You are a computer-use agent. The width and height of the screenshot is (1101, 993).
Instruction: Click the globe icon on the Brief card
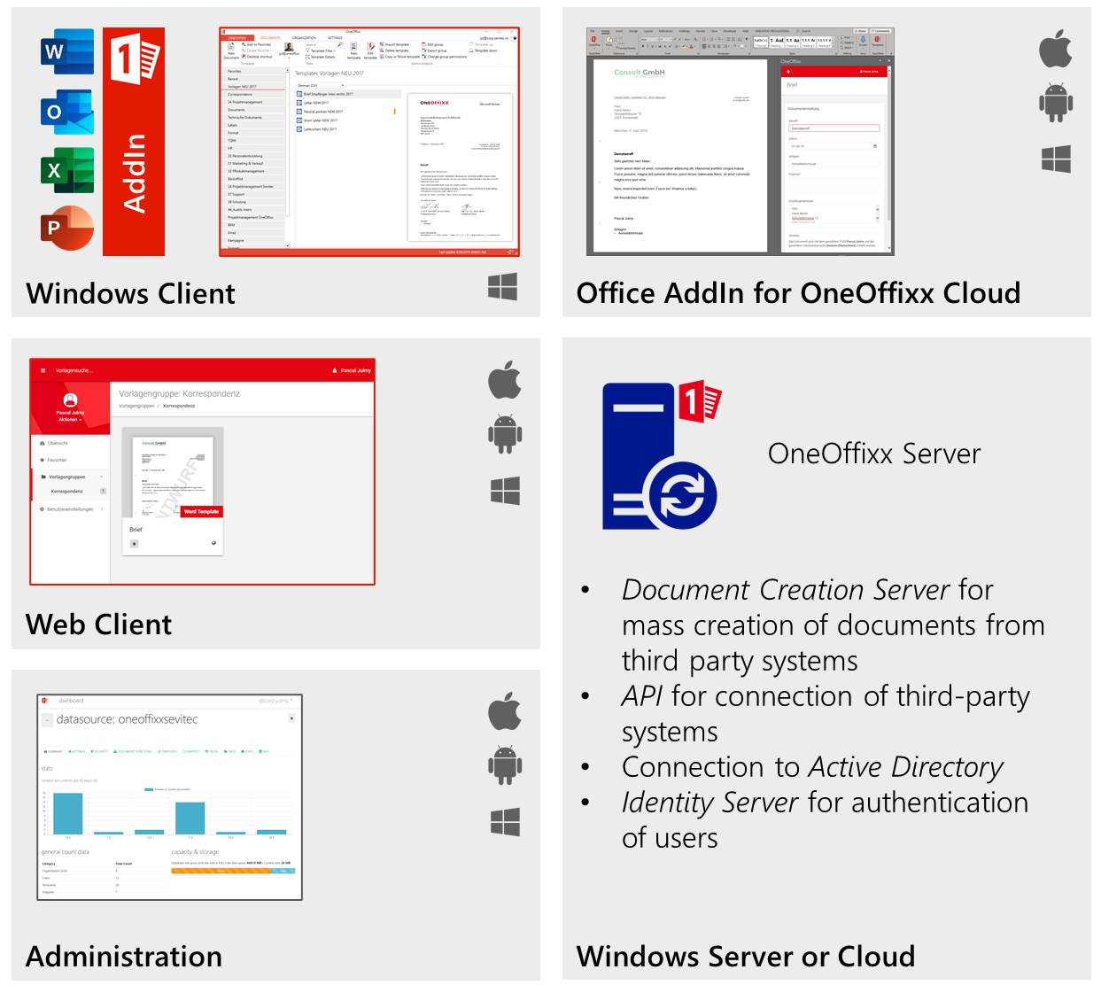click(x=213, y=543)
